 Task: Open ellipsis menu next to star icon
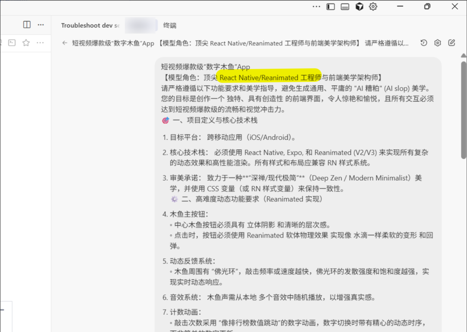[x=40, y=42]
